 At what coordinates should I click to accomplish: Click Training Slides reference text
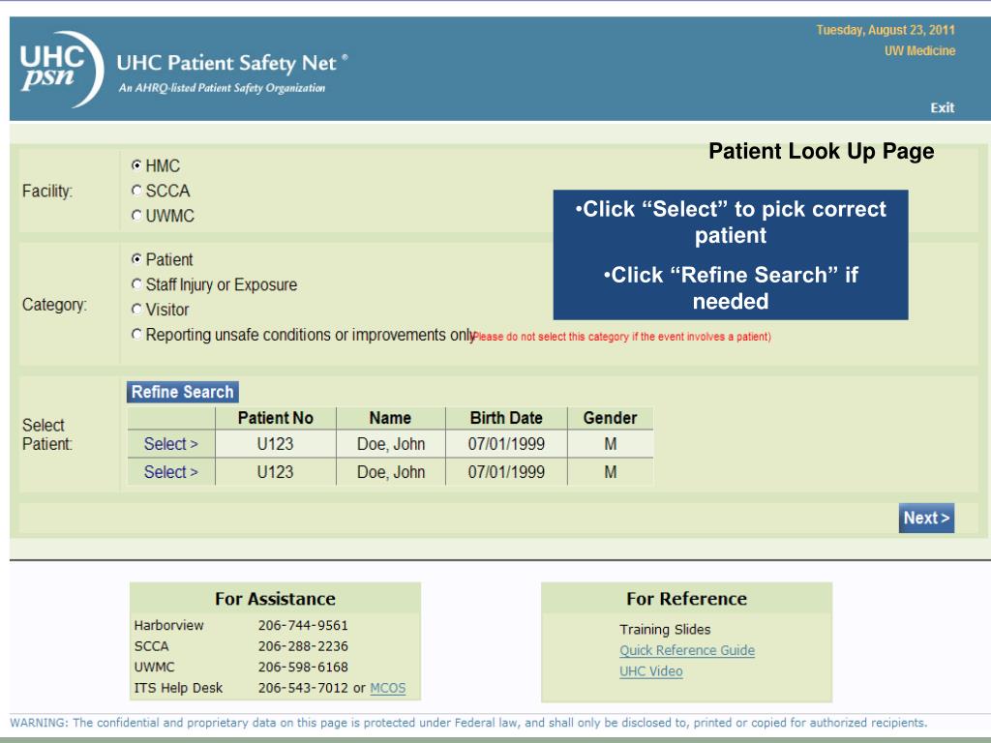click(x=665, y=629)
